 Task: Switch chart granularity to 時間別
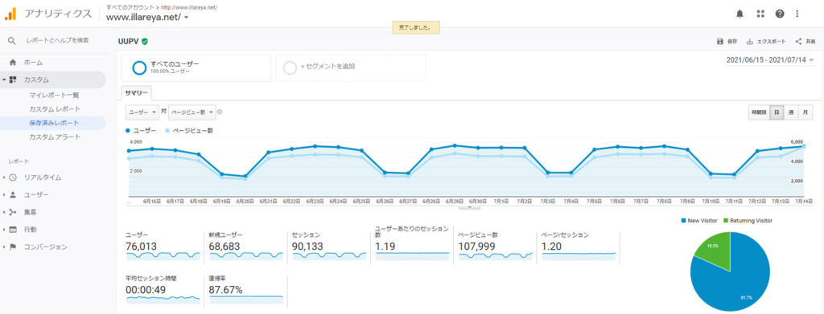(759, 112)
